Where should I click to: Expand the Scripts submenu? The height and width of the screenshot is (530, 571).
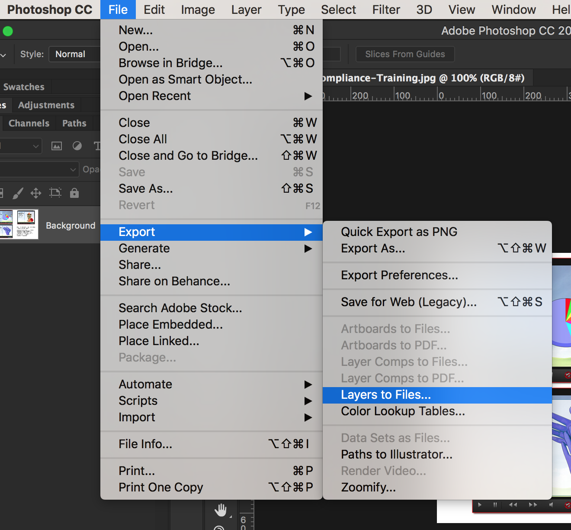point(212,401)
